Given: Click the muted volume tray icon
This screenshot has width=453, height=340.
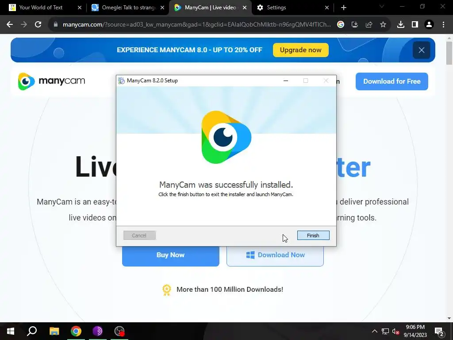Looking at the screenshot, I should click(x=396, y=331).
